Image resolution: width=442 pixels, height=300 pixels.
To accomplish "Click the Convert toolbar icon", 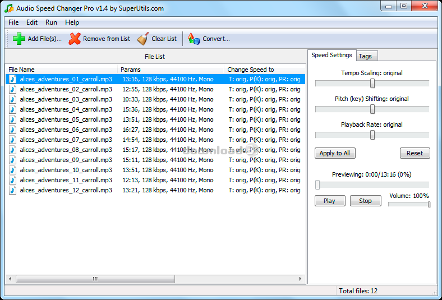I will pos(194,39).
